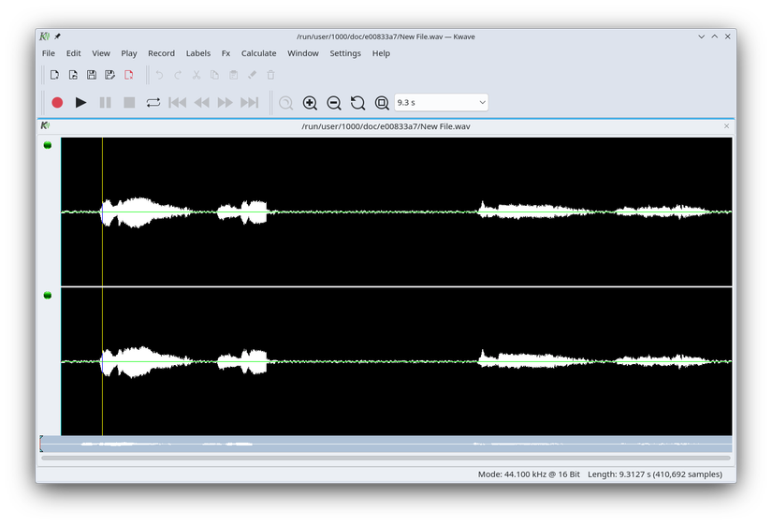Create a new file with toolbar icon

(54, 75)
